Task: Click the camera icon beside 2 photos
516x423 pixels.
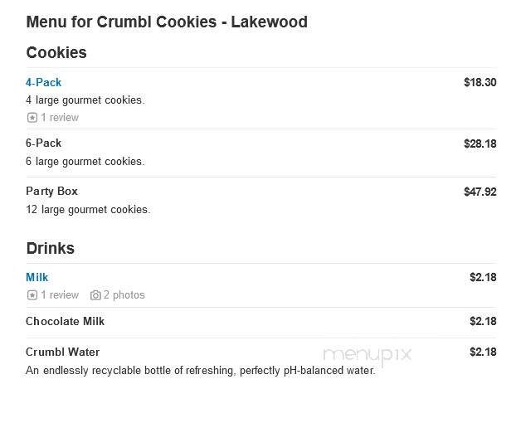Action: tap(95, 295)
